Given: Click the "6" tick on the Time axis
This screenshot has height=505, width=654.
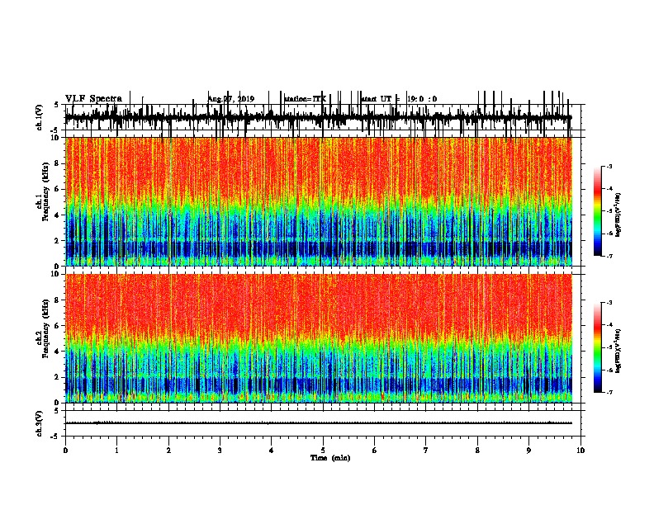Looking at the screenshot, I should [375, 451].
